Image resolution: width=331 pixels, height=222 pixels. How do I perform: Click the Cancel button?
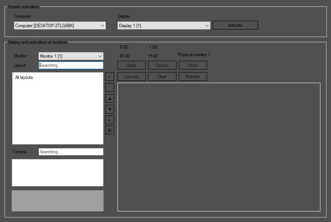tap(162, 65)
